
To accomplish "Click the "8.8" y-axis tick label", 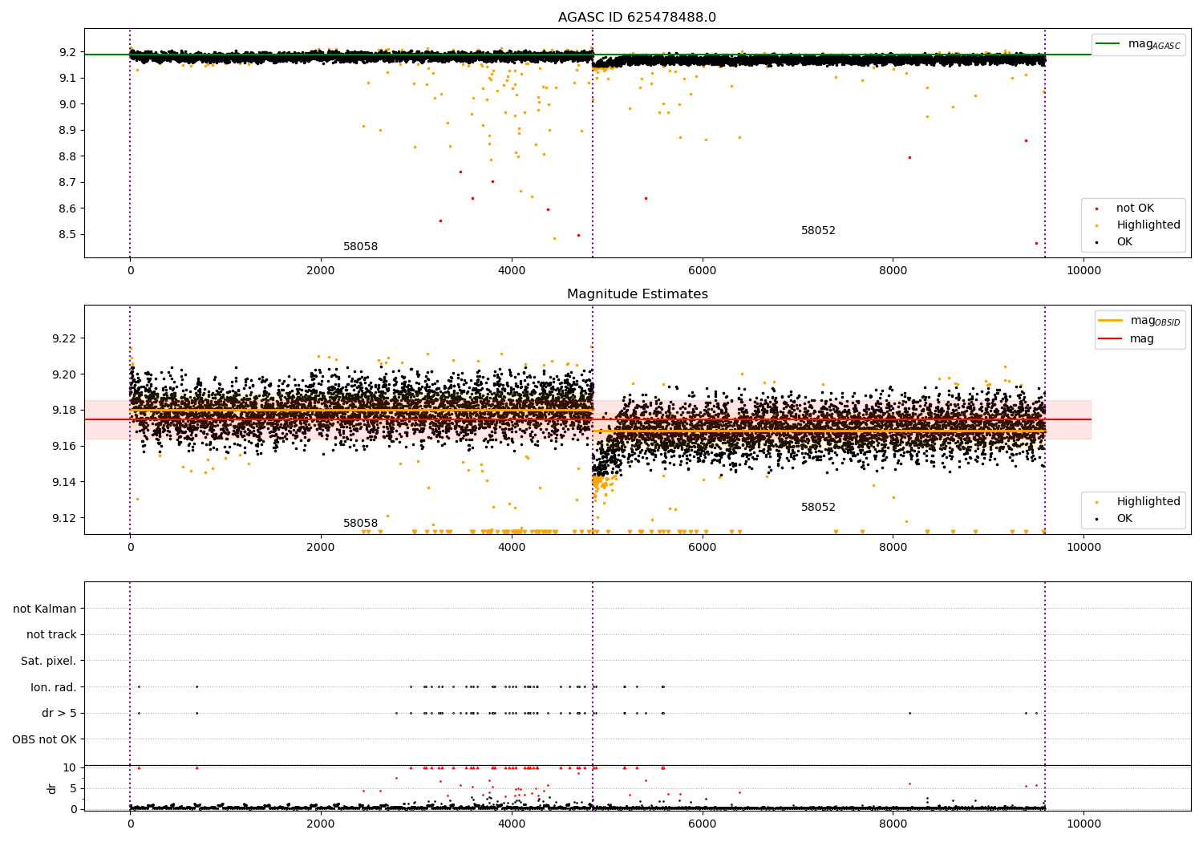I will [67, 156].
